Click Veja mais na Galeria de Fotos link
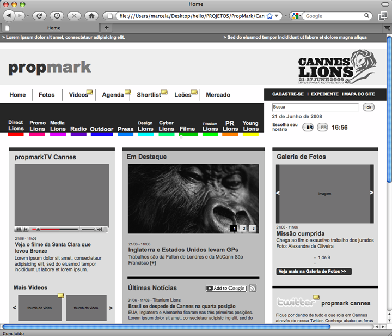 (314, 271)
